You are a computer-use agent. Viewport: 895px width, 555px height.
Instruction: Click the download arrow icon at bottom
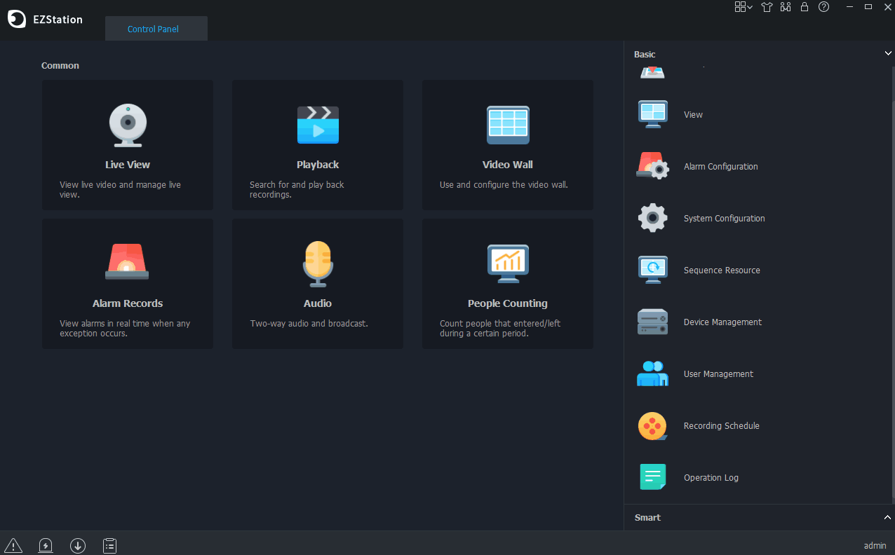point(78,545)
